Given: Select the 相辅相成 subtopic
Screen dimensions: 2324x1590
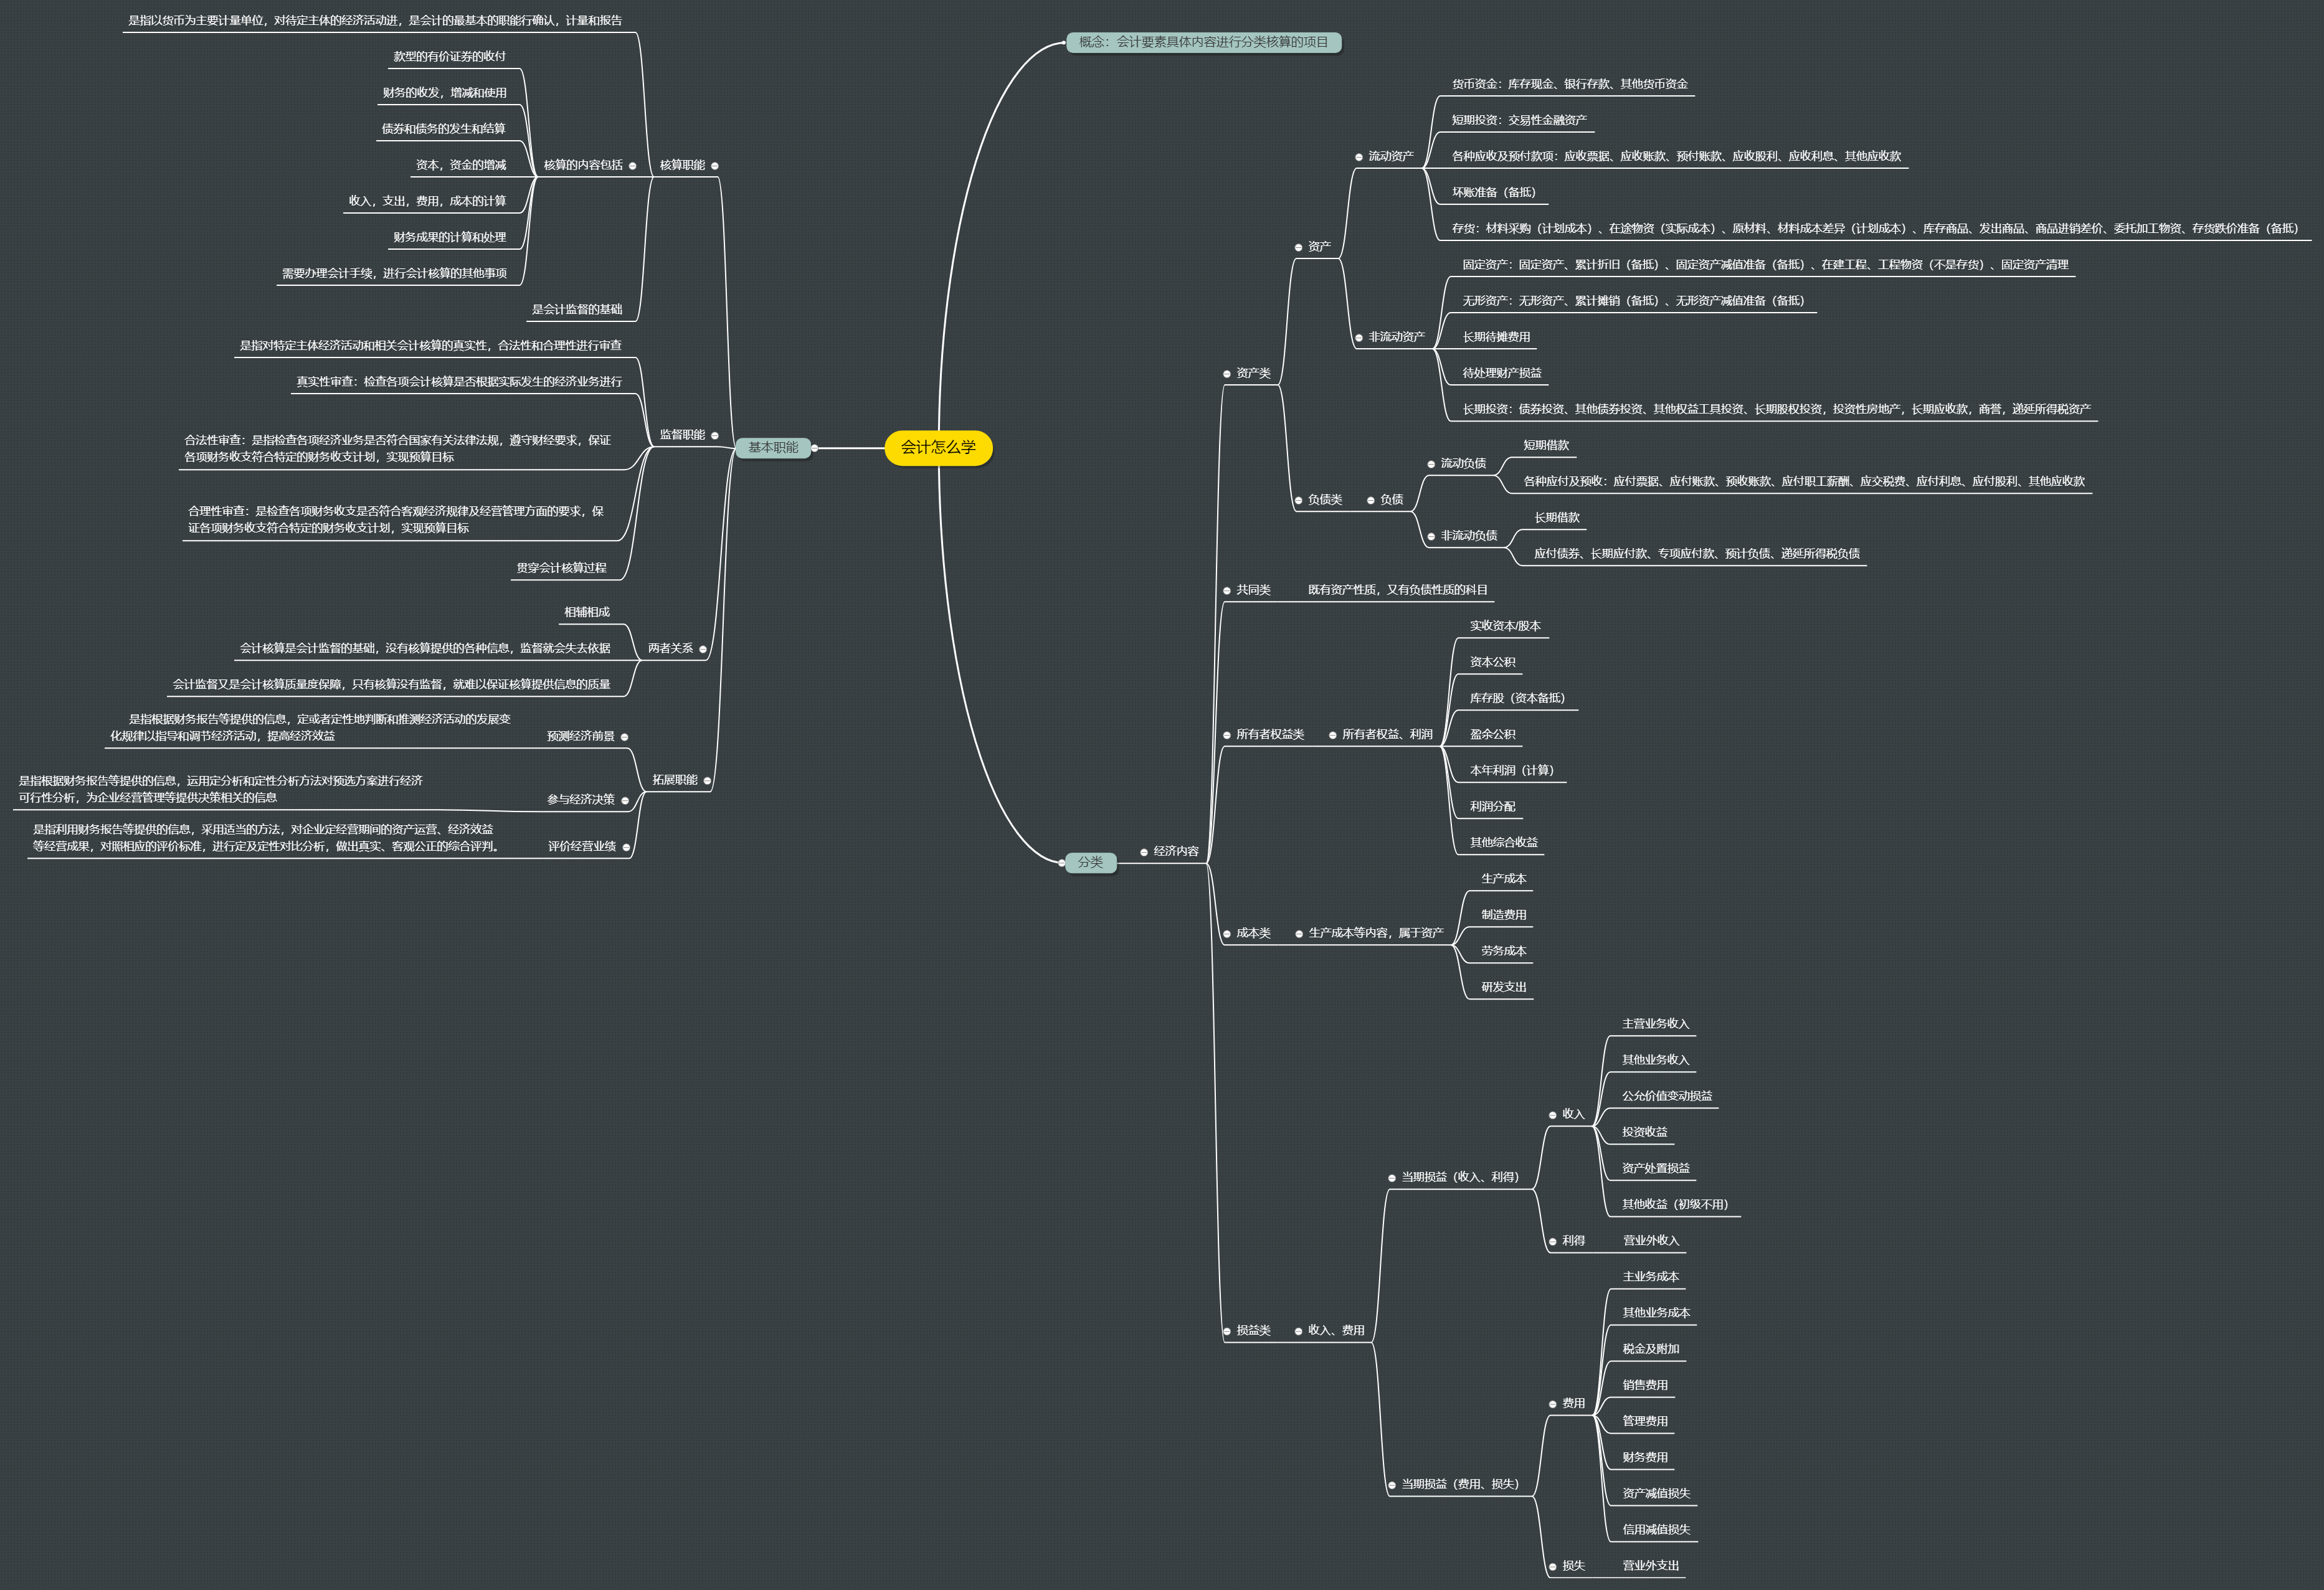Looking at the screenshot, I should 587,612.
